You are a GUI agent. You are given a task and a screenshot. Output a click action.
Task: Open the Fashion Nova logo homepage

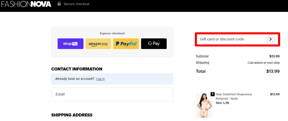tap(26, 4)
